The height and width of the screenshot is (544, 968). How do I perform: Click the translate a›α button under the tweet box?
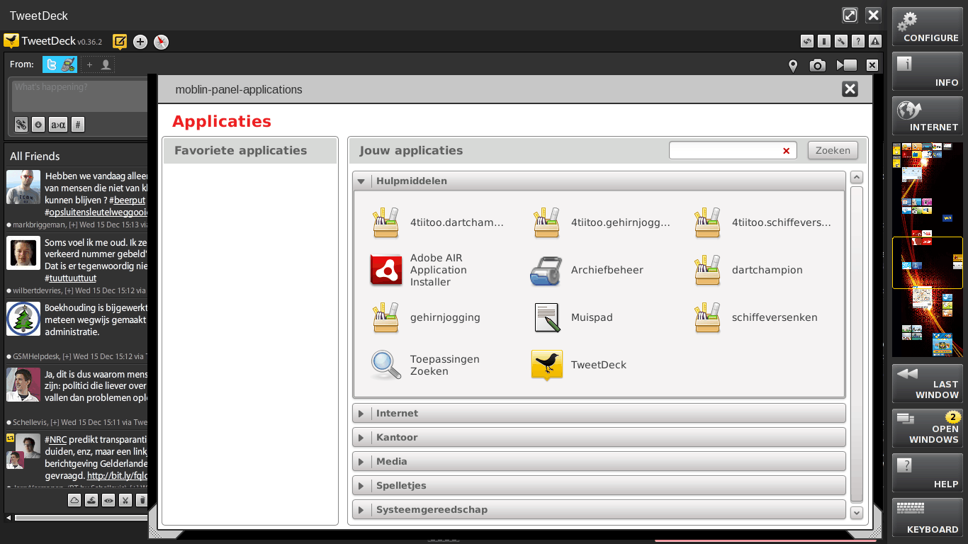(57, 125)
